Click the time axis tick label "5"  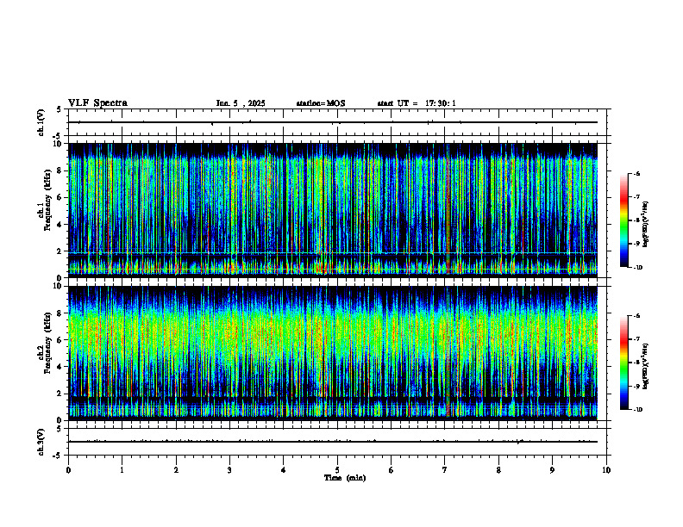[337, 470]
